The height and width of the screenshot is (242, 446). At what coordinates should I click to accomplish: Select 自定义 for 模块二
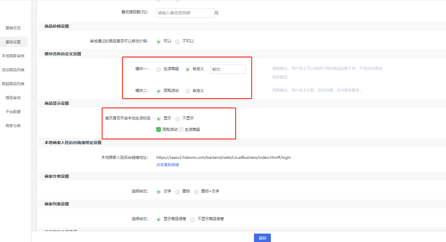pos(188,91)
